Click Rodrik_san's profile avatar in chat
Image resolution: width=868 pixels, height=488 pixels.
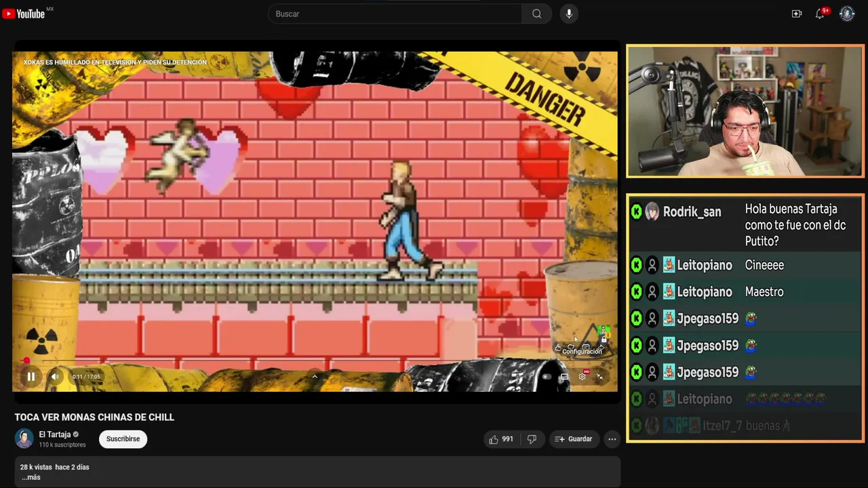(652, 212)
